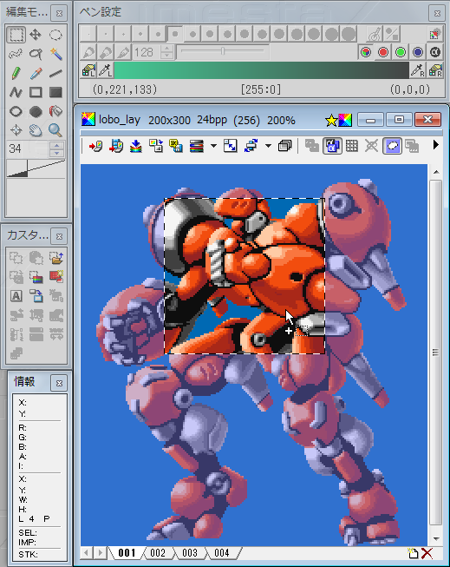The width and height of the screenshot is (450, 567).
Task: Click the text A icon in custom panel
Action: [x=16, y=296]
